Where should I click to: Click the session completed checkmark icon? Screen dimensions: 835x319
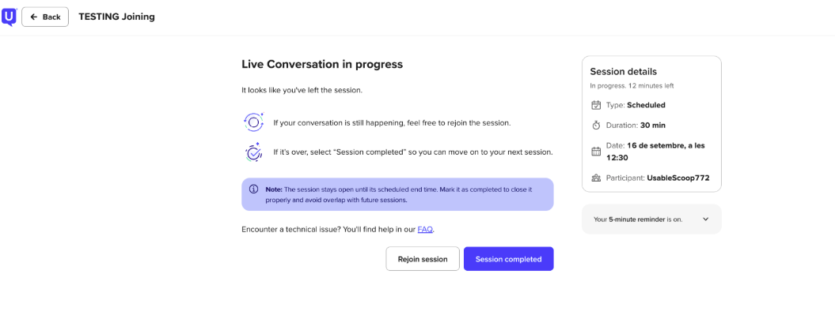coord(253,152)
